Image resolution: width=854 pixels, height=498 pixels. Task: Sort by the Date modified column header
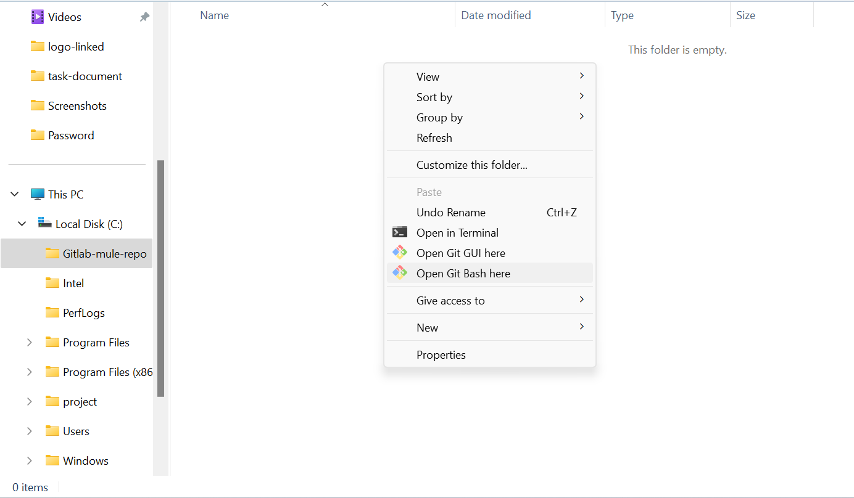coord(495,15)
